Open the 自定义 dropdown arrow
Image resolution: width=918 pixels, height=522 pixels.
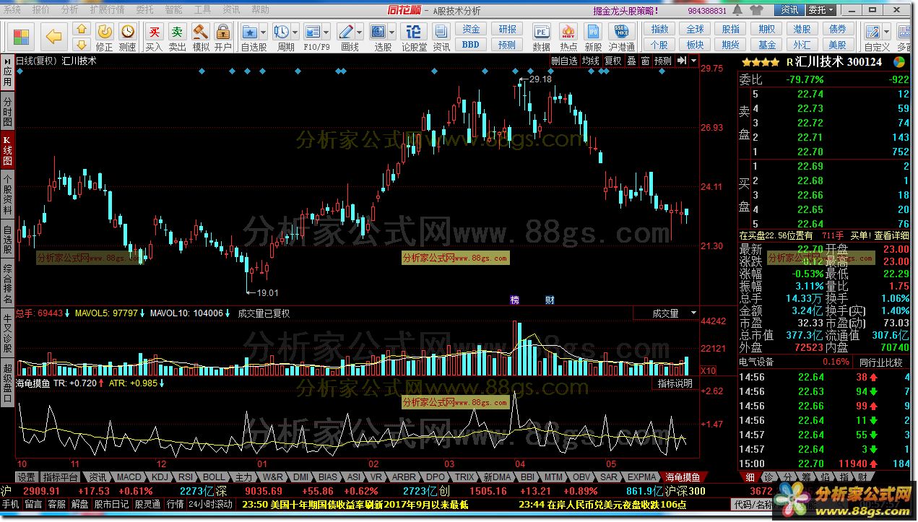coord(885,33)
